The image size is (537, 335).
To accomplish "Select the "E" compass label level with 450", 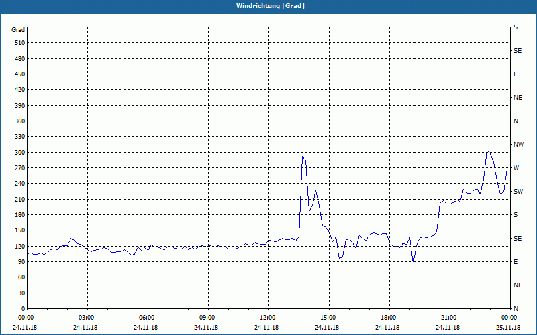I will coord(516,74).
